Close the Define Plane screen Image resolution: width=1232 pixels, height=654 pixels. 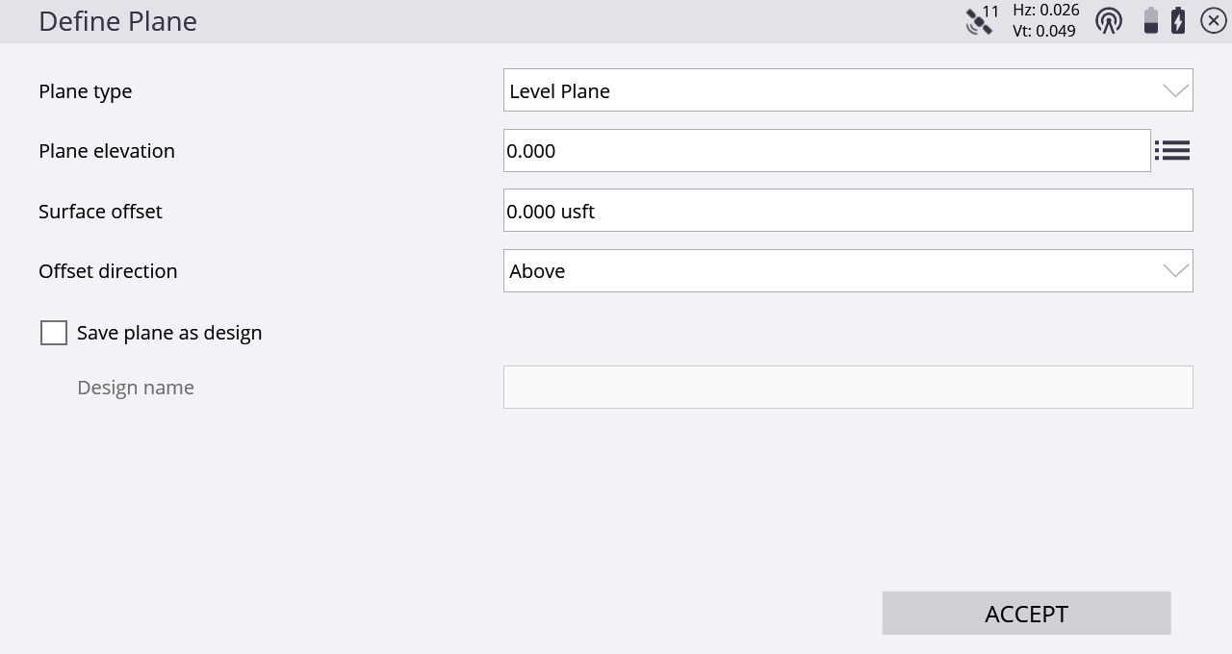click(x=1213, y=20)
